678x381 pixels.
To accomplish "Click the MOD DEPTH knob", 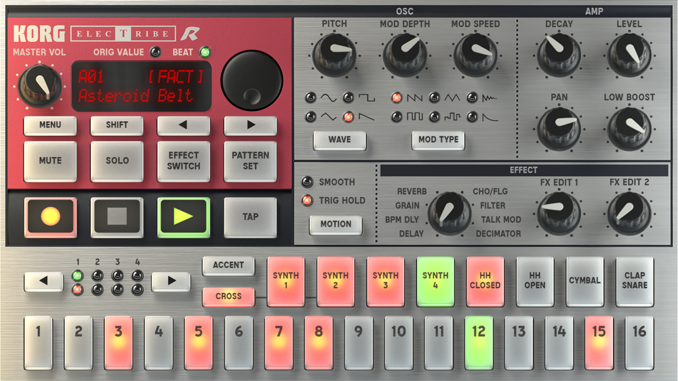I will 405,55.
